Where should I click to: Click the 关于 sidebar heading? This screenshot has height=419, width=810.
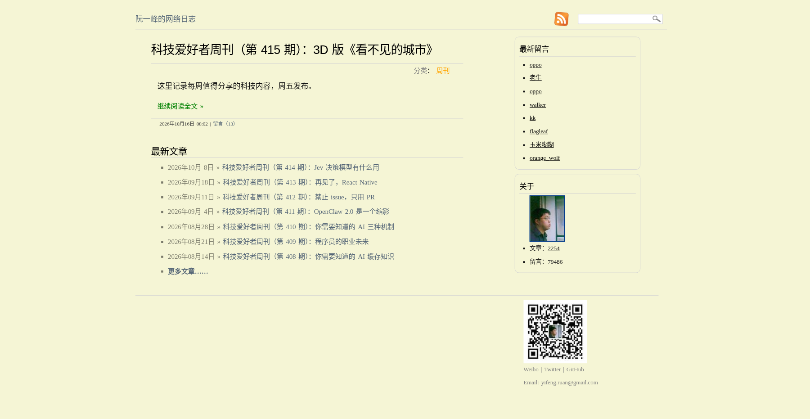coord(526,186)
